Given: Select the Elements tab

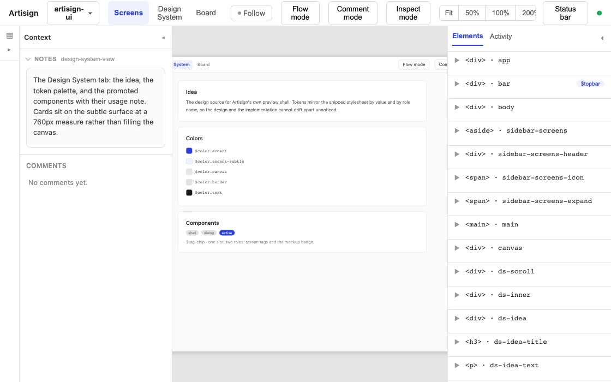Looking at the screenshot, I should pos(468,36).
